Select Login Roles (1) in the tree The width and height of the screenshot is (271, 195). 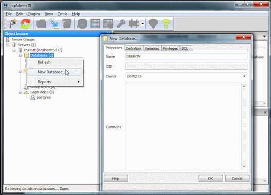click(42, 92)
